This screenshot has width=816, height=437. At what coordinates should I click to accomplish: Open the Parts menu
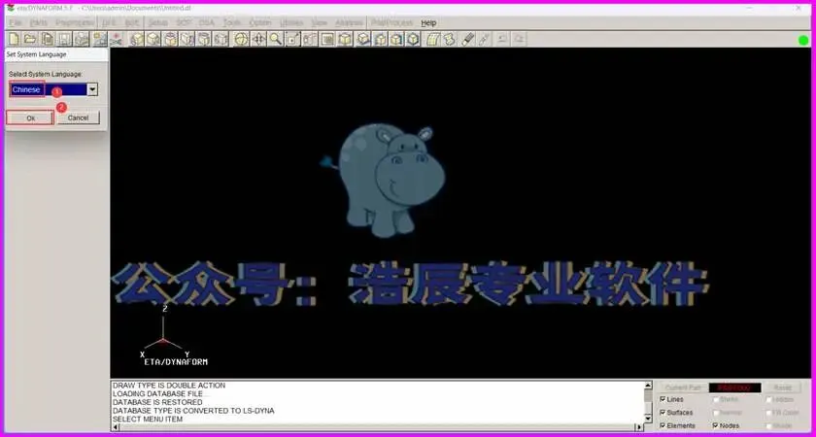(39, 23)
